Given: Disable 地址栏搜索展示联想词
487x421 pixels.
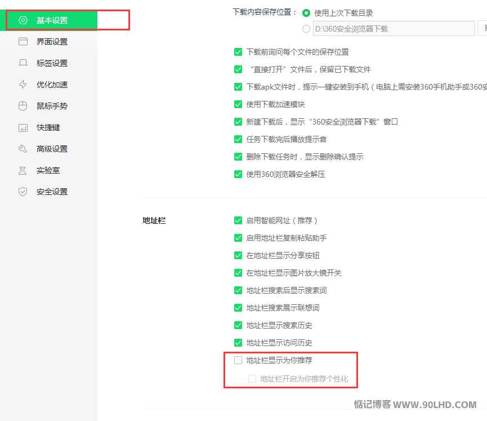Looking at the screenshot, I should (238, 308).
